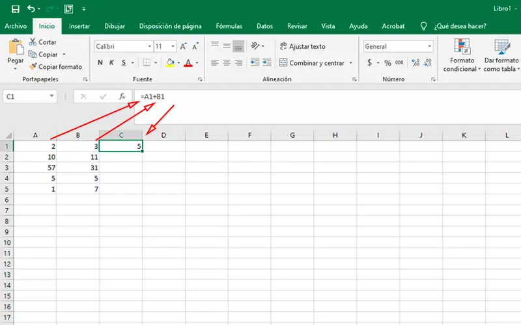Open the Ayuda tab

[x=358, y=26]
